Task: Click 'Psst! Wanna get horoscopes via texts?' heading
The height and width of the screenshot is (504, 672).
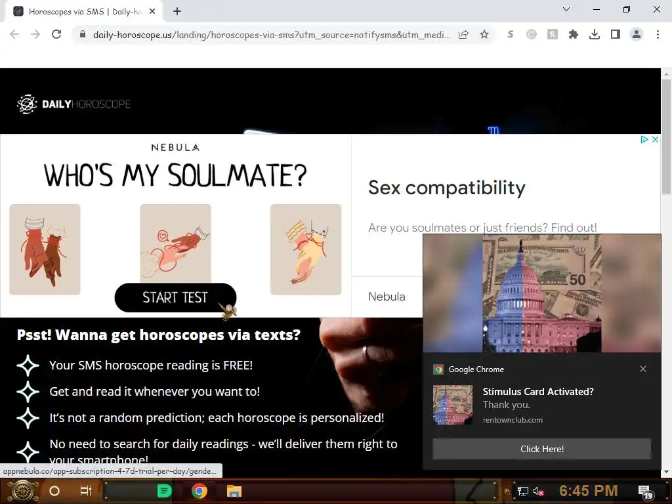Action: tap(159, 335)
